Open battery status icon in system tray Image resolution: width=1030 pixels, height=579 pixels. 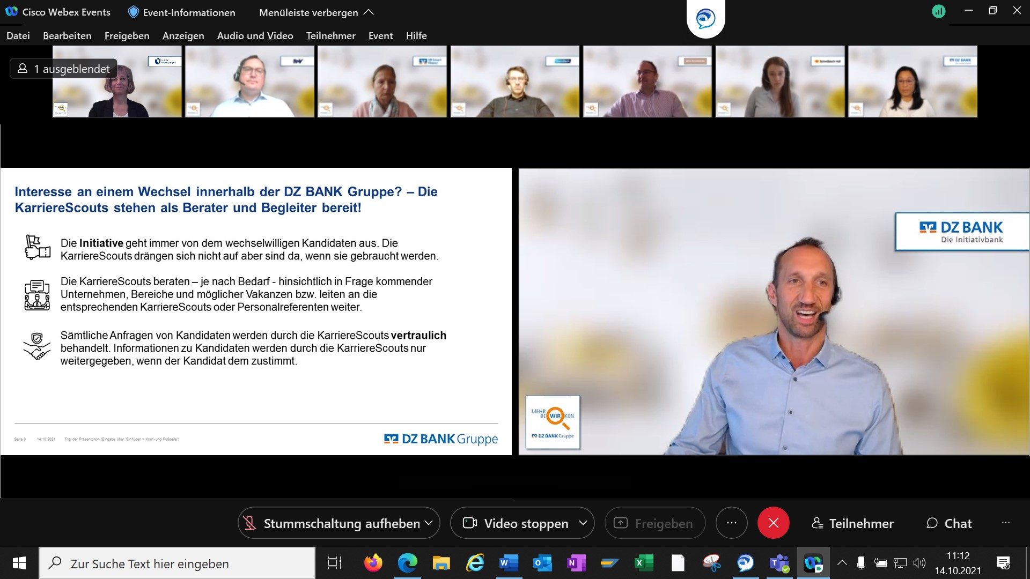point(880,563)
